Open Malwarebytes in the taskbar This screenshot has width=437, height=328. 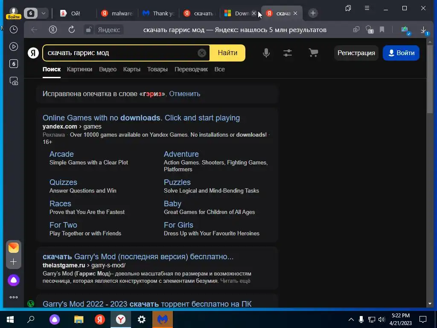tap(163, 319)
